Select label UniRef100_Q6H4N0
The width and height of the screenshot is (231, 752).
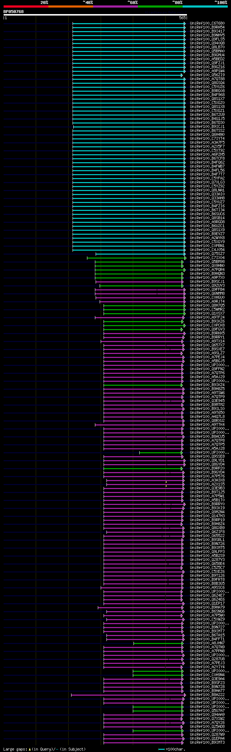point(207,135)
